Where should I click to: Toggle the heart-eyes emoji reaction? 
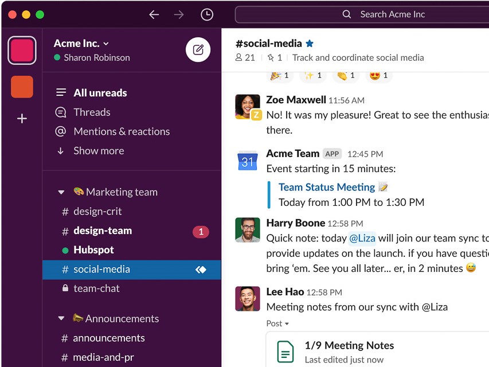(x=379, y=75)
